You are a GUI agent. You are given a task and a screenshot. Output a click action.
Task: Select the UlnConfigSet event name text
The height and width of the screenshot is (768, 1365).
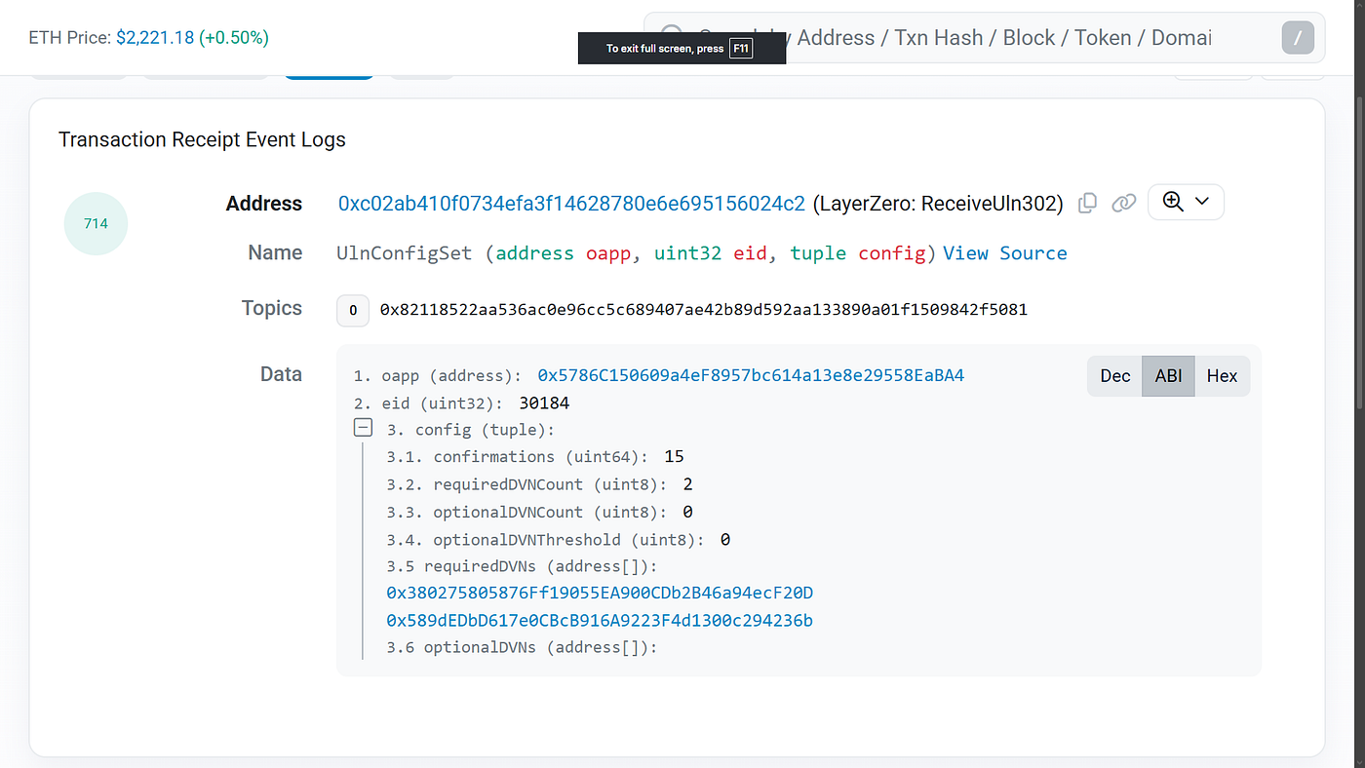(x=405, y=253)
